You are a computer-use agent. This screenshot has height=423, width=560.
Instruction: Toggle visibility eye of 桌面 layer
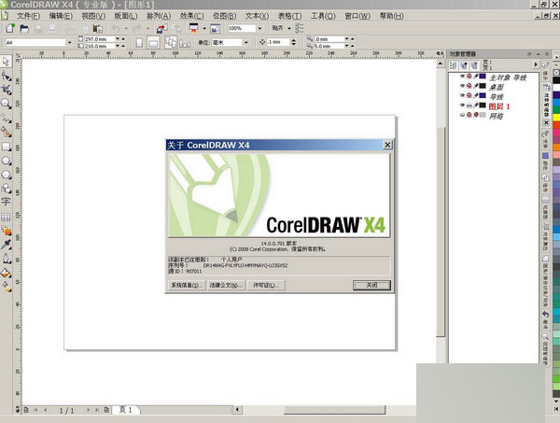point(462,86)
